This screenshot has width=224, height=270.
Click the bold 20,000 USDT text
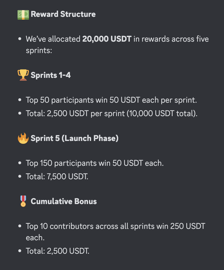pyautogui.click(x=107, y=39)
